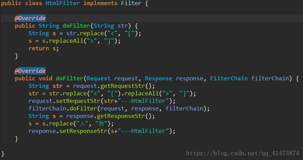Click the 'str' parameter in 'doFilter(String str)'
Image resolution: width=303 pixels, height=160 pixels.
[x=123, y=26]
